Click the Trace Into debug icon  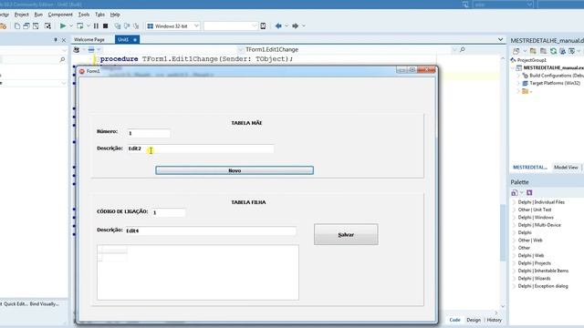tap(118, 26)
